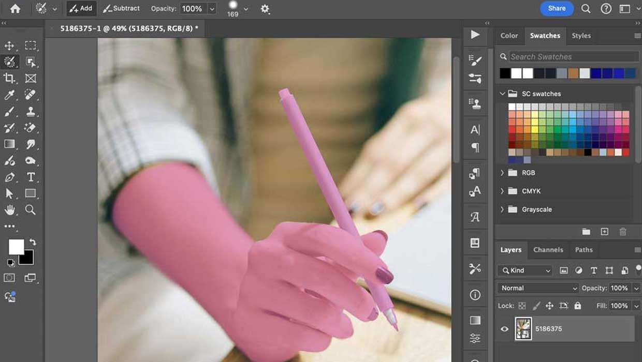The height and width of the screenshot is (362, 642).
Task: Toggle Quick Mask mode
Action: click(9, 278)
